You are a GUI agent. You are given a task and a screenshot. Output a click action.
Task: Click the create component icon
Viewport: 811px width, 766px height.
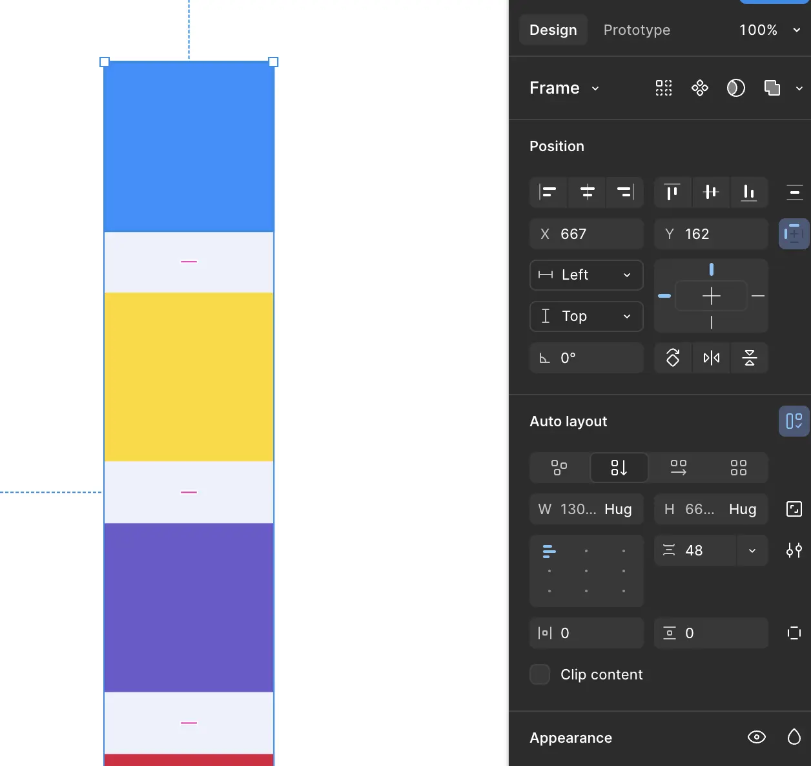(x=700, y=88)
